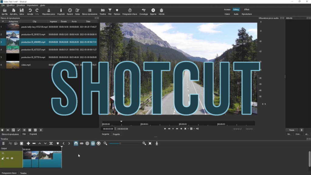This screenshot has width=311, height=175.
Task: Switch to the Colore layout
Action: coord(227,14)
